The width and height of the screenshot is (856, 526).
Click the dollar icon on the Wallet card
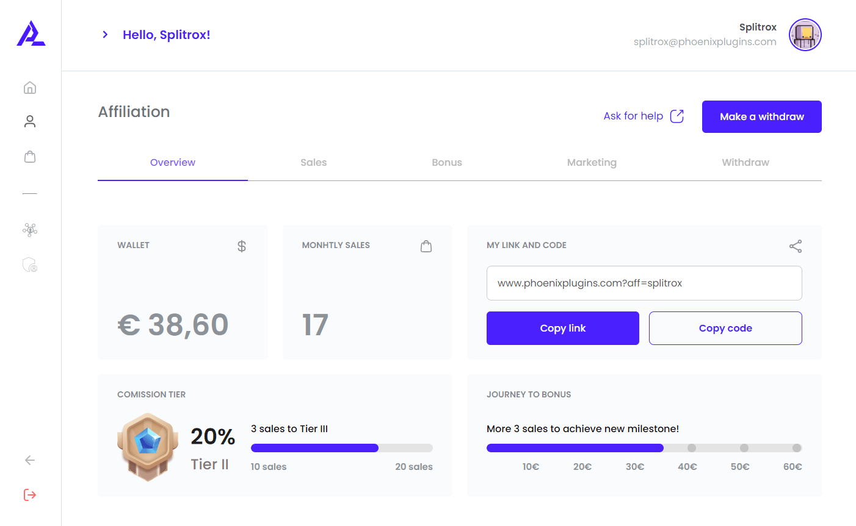click(x=241, y=246)
